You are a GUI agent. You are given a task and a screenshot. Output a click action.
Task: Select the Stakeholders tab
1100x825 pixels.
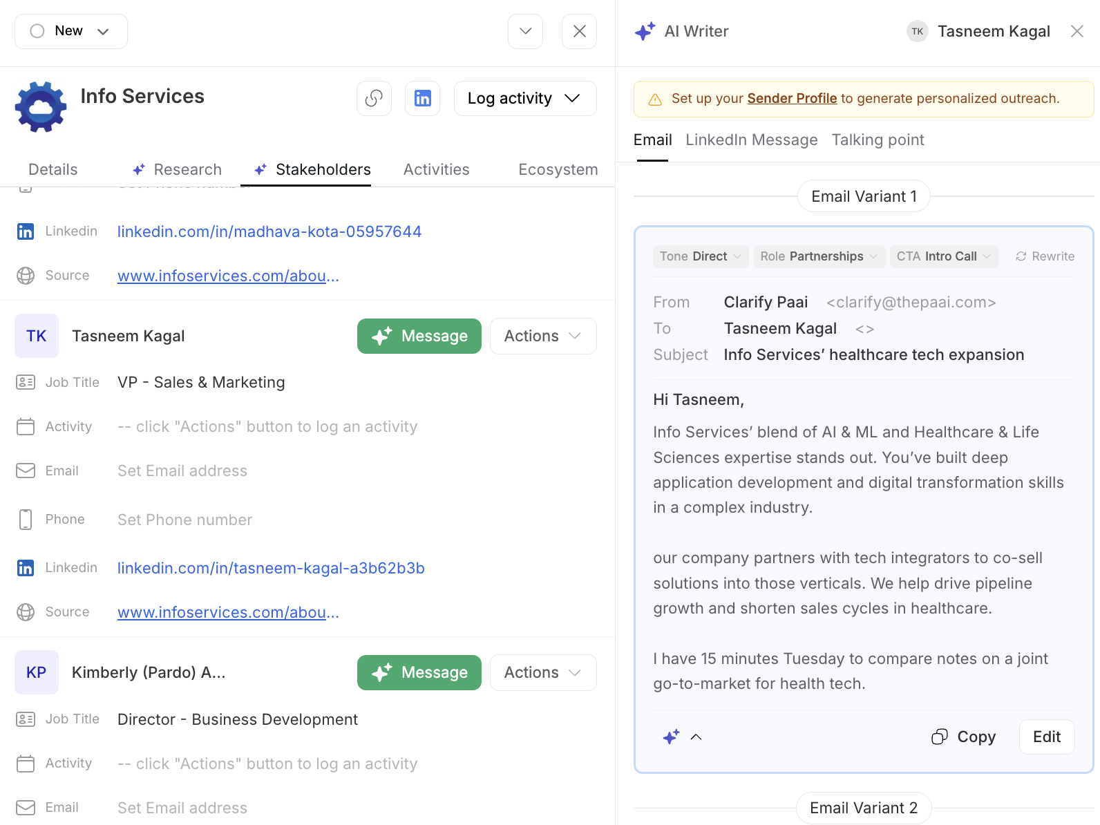click(313, 169)
